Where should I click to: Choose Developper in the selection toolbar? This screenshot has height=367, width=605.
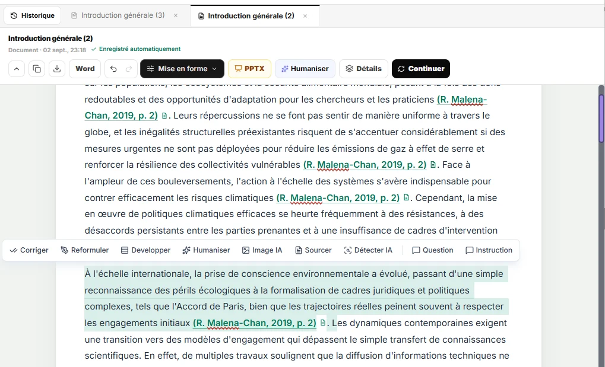pos(145,250)
